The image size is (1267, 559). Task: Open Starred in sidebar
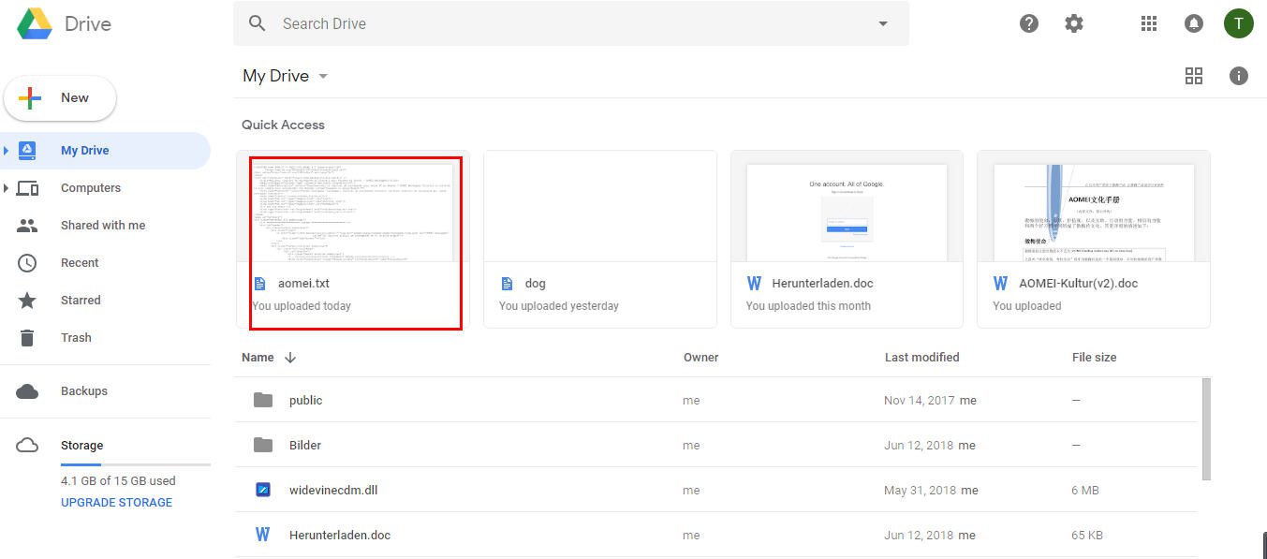[x=81, y=300]
